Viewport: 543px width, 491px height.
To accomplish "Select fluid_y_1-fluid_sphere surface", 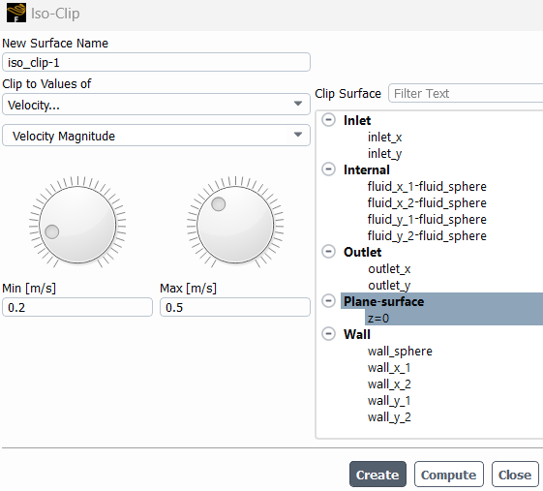I will pos(427,219).
